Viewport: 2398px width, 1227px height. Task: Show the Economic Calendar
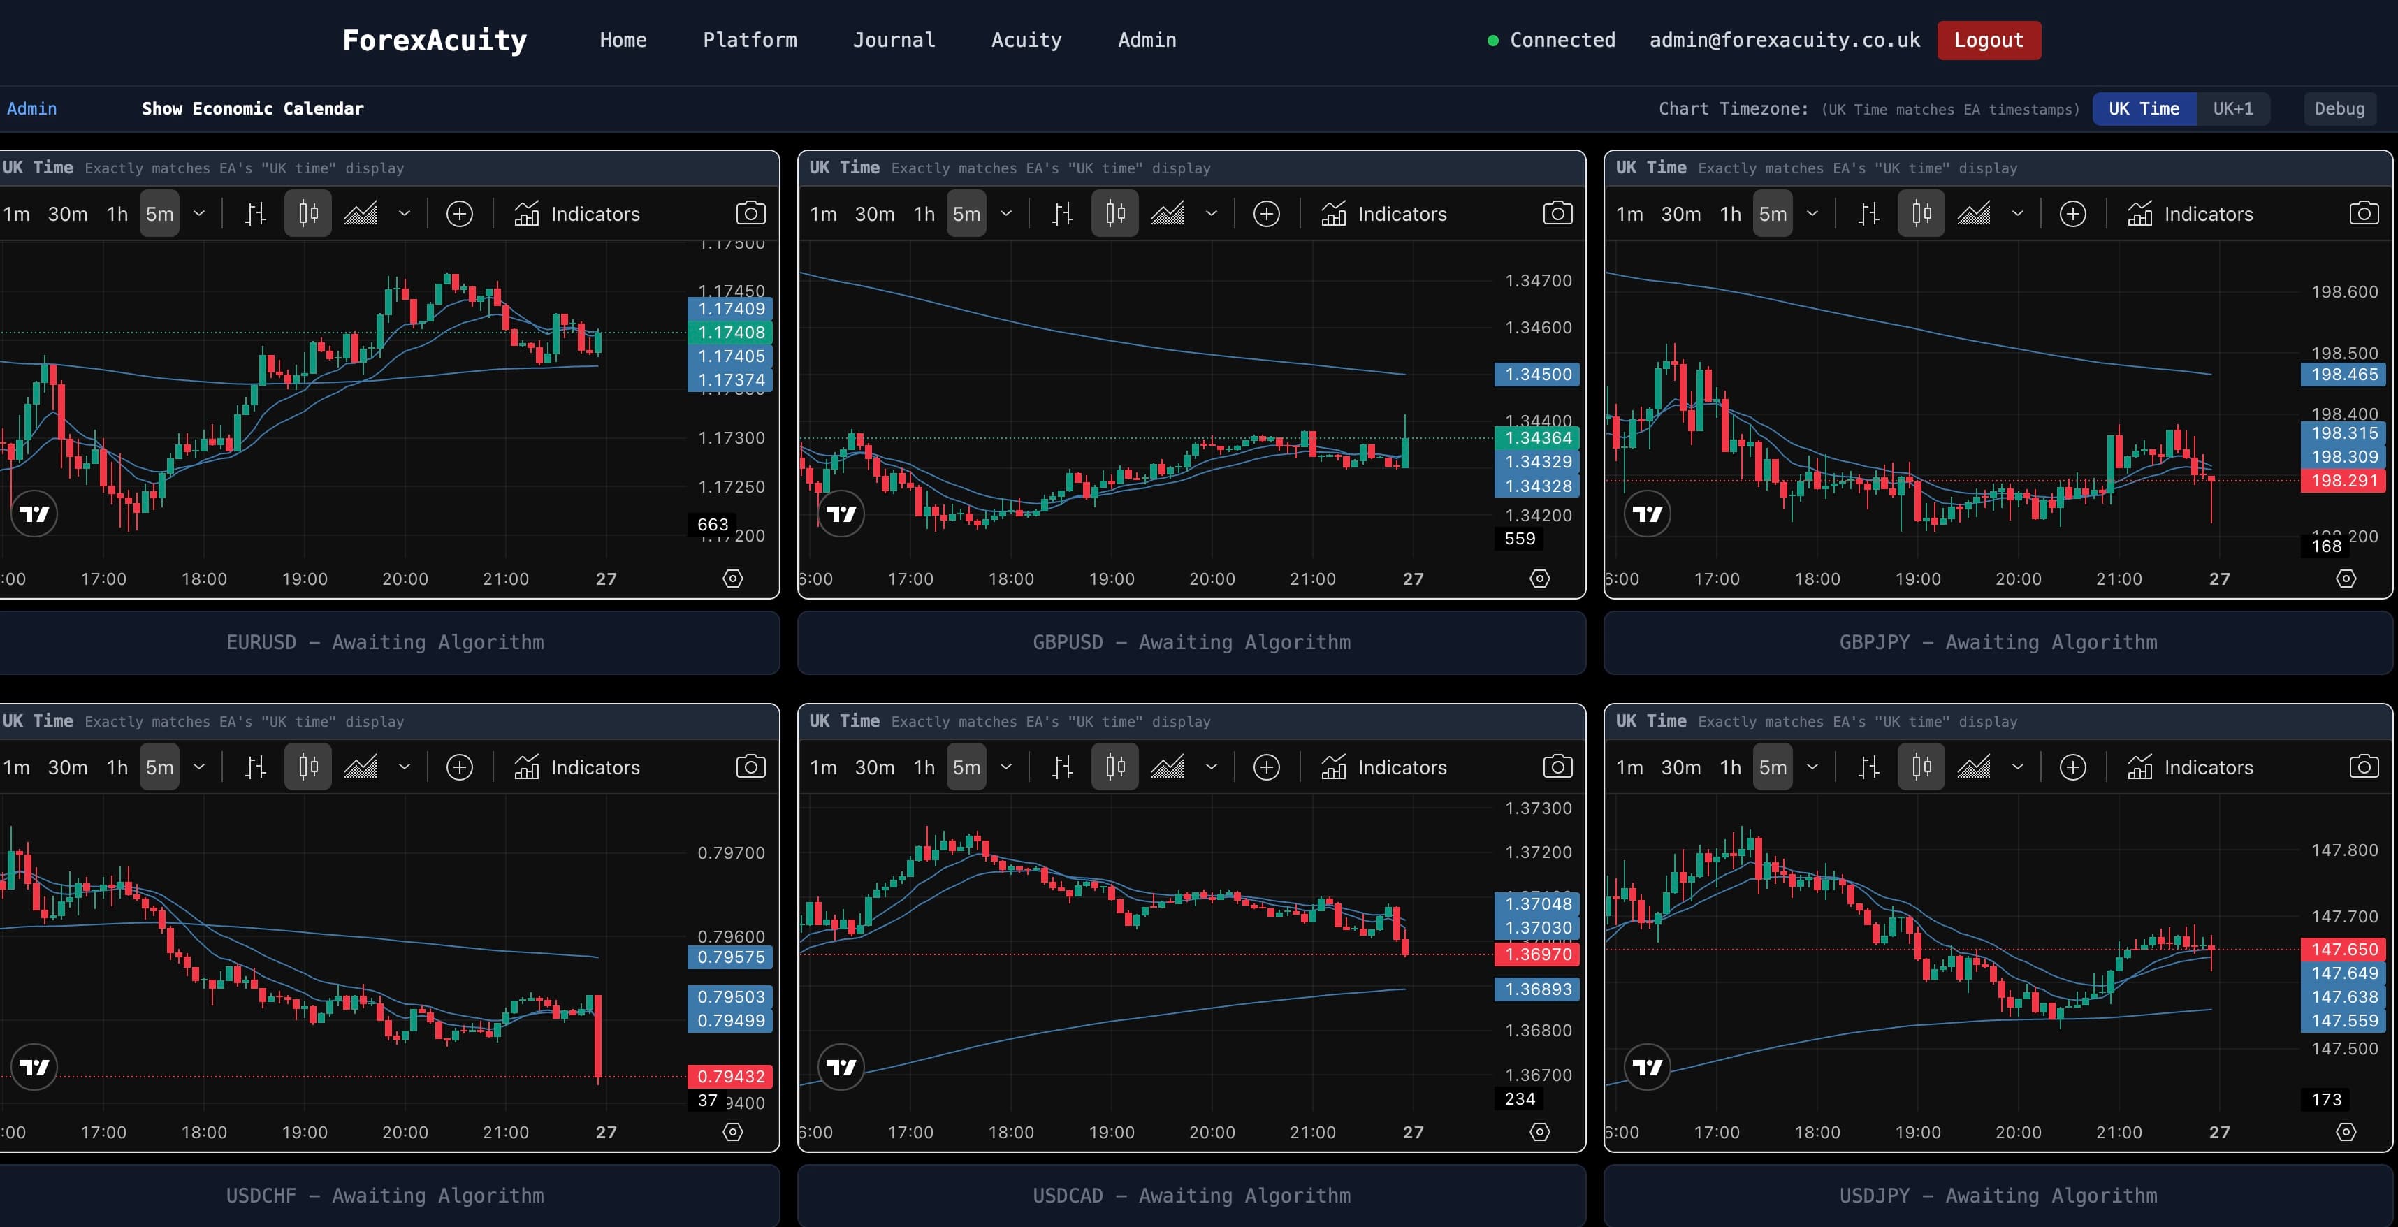[252, 109]
